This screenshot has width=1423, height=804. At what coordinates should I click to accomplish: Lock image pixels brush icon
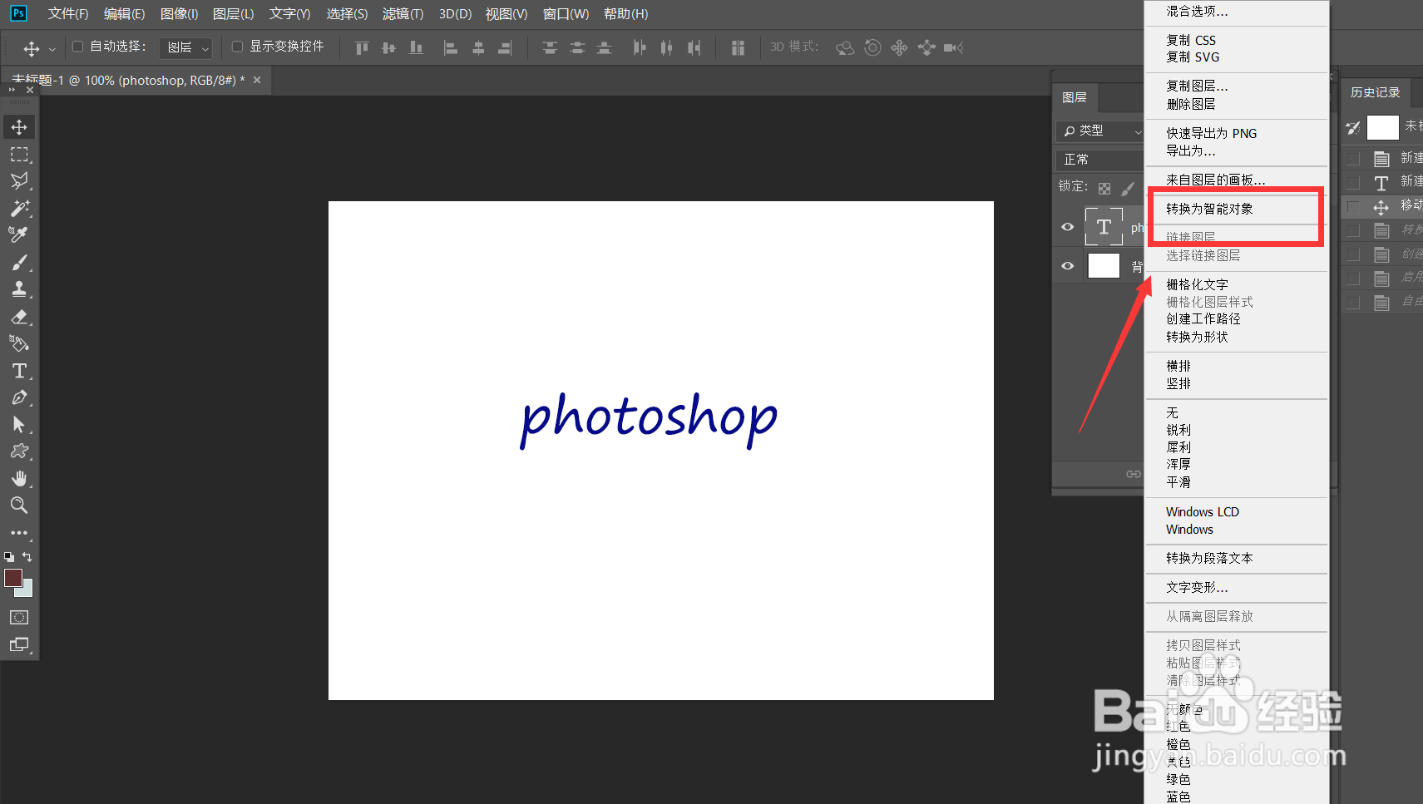1128,189
